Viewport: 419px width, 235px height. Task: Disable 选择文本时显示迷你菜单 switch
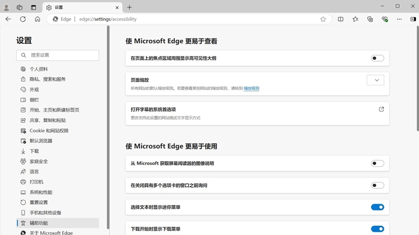[377, 207]
